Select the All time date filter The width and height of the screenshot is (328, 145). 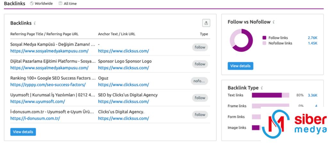click(x=68, y=4)
